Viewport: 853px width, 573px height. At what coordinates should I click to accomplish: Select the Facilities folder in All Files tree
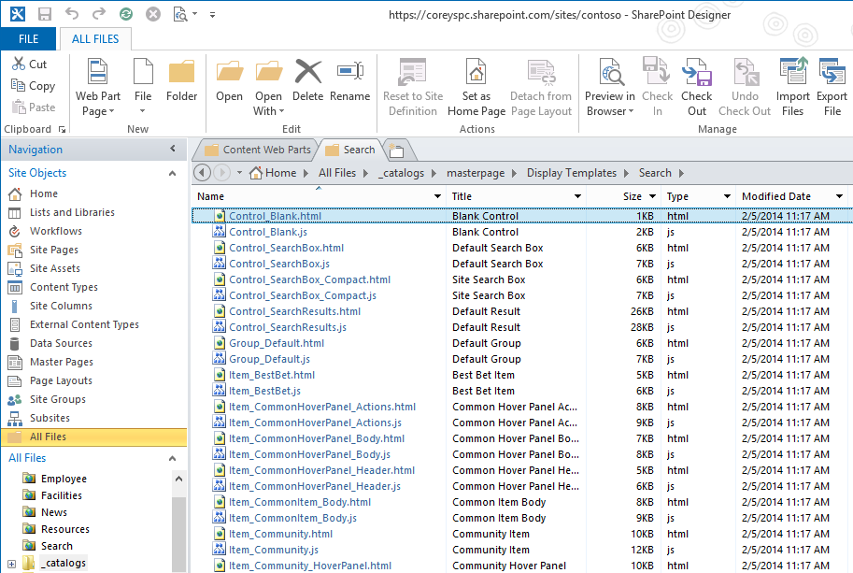[62, 495]
